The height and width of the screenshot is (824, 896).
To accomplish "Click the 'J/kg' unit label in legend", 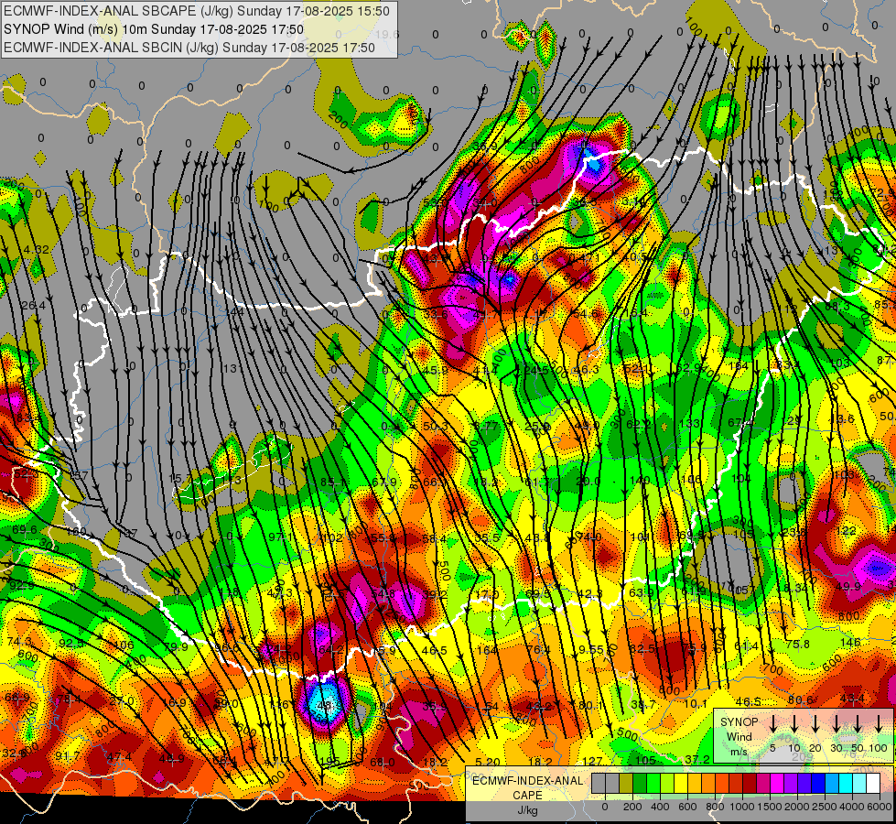I will click(x=527, y=809).
